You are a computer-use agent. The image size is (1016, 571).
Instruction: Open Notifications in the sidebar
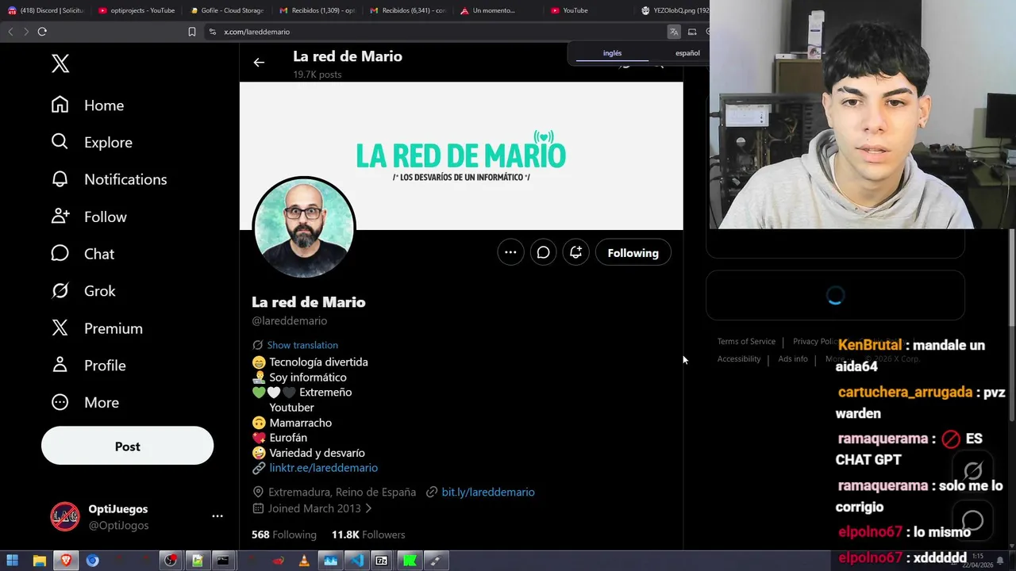tap(109, 179)
